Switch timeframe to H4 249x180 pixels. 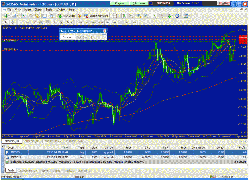pos(114,22)
